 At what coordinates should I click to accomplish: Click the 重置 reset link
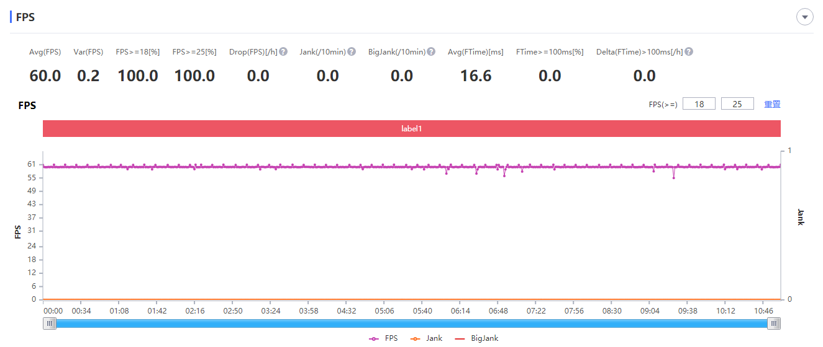772,104
